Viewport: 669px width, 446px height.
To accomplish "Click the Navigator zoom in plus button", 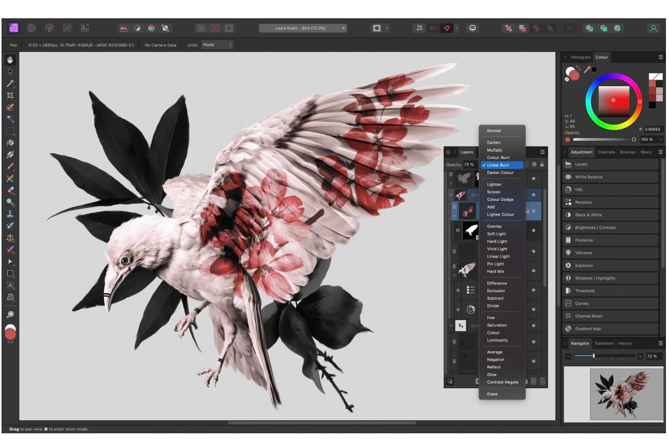I will point(640,356).
